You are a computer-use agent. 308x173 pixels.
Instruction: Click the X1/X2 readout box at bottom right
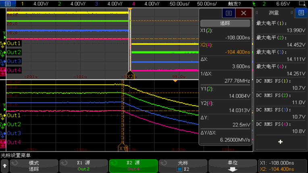(283, 166)
